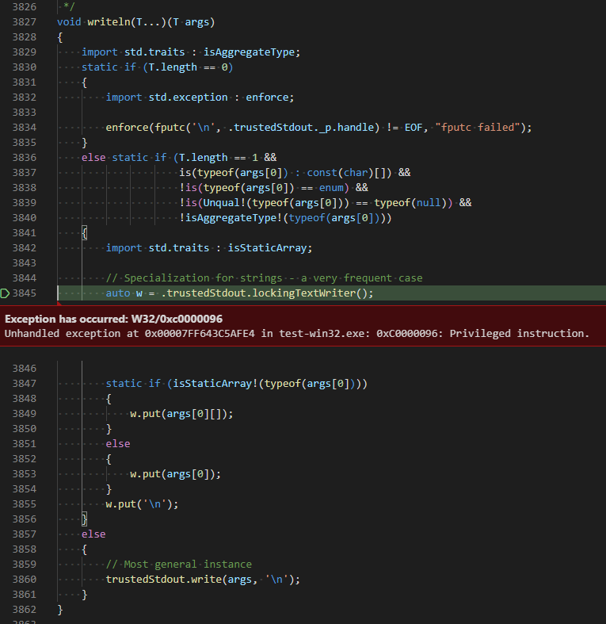This screenshot has width=606, height=624.
Task: Click 'isStaticArray' in the import on line 3842
Action: pos(267,248)
